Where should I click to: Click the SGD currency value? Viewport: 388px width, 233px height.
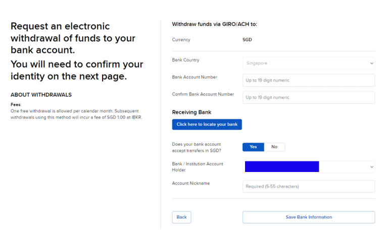[247, 39]
